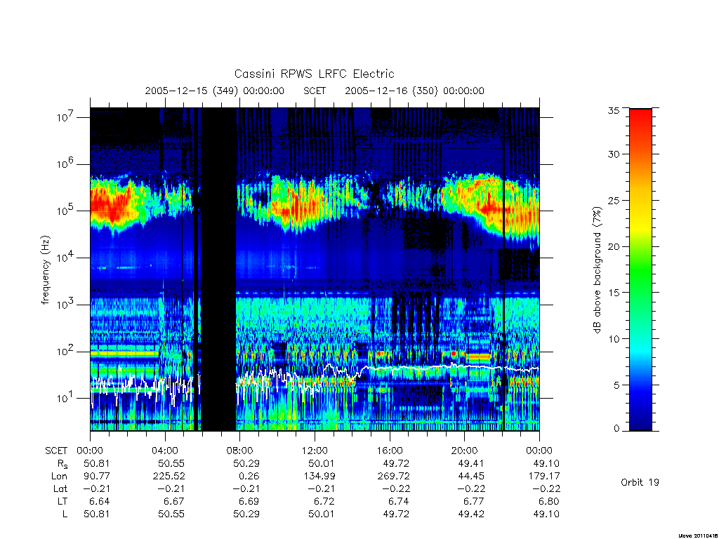This screenshot has height=539, width=719.
Task: Click the 'L' row label
Action: pos(65,514)
